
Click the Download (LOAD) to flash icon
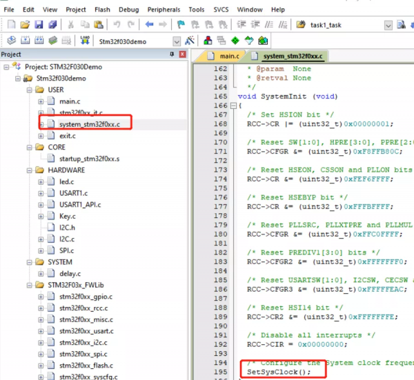[85, 41]
